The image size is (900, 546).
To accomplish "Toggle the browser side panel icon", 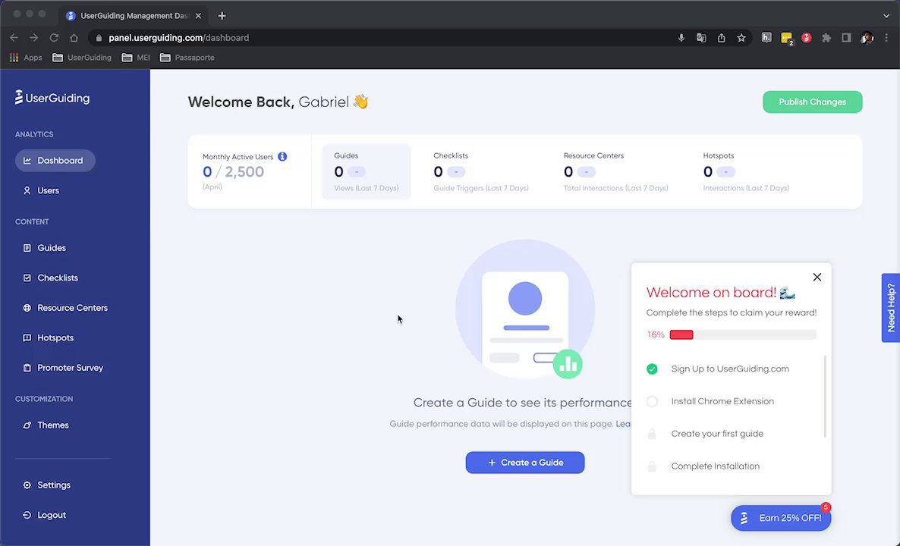I will [846, 38].
